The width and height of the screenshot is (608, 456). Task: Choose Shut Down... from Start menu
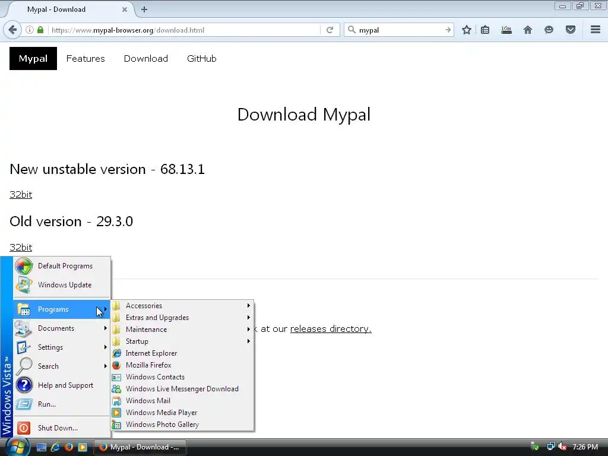[62, 428]
